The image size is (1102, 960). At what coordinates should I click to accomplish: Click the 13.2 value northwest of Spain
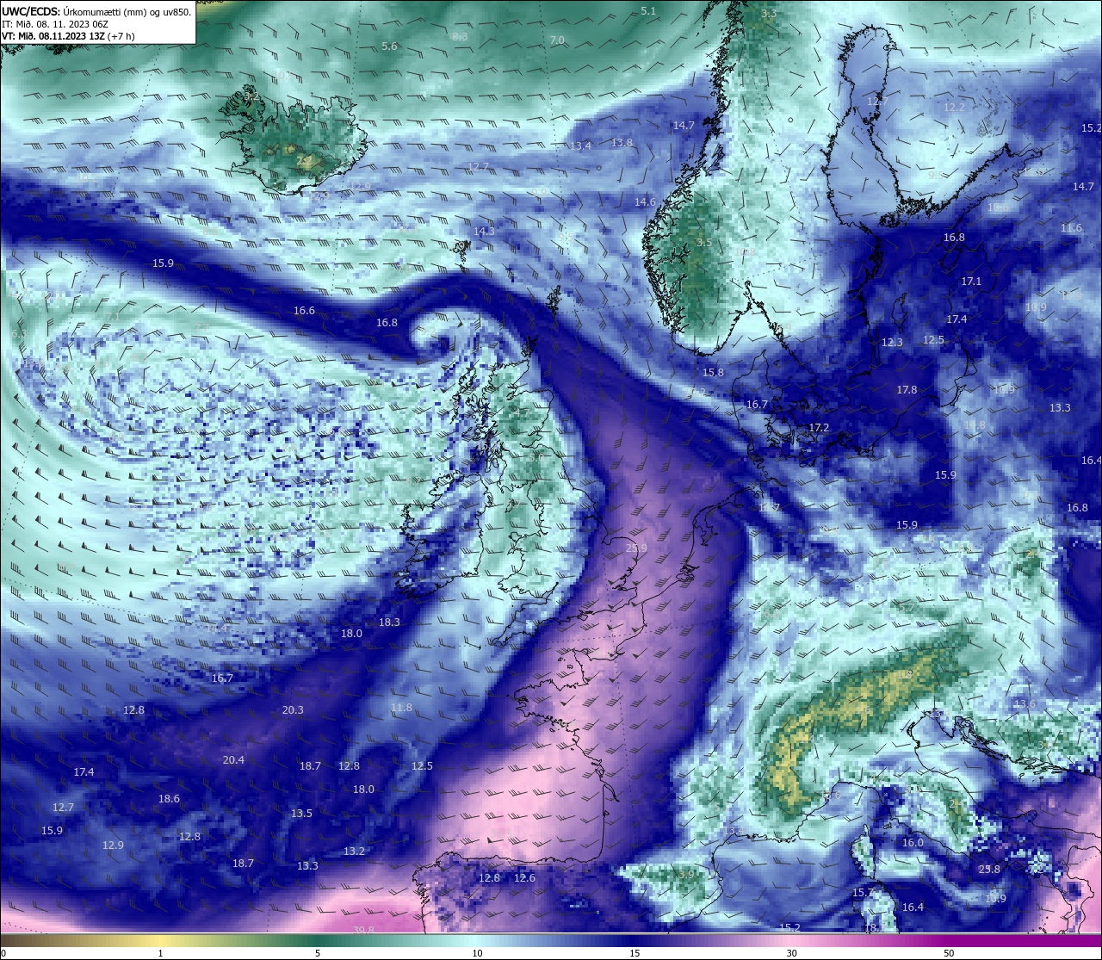[354, 852]
